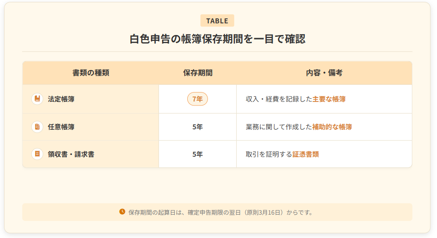
Task: Select the 書類の種類 column header
Action: coord(90,73)
